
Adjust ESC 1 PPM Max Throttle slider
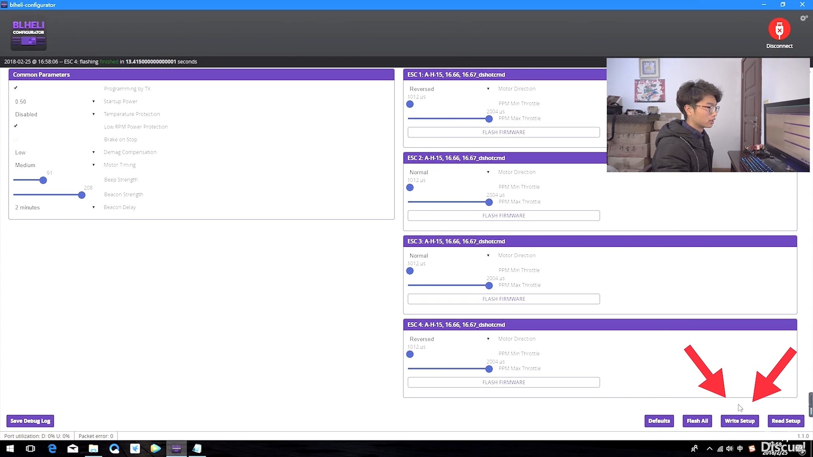pyautogui.click(x=489, y=119)
